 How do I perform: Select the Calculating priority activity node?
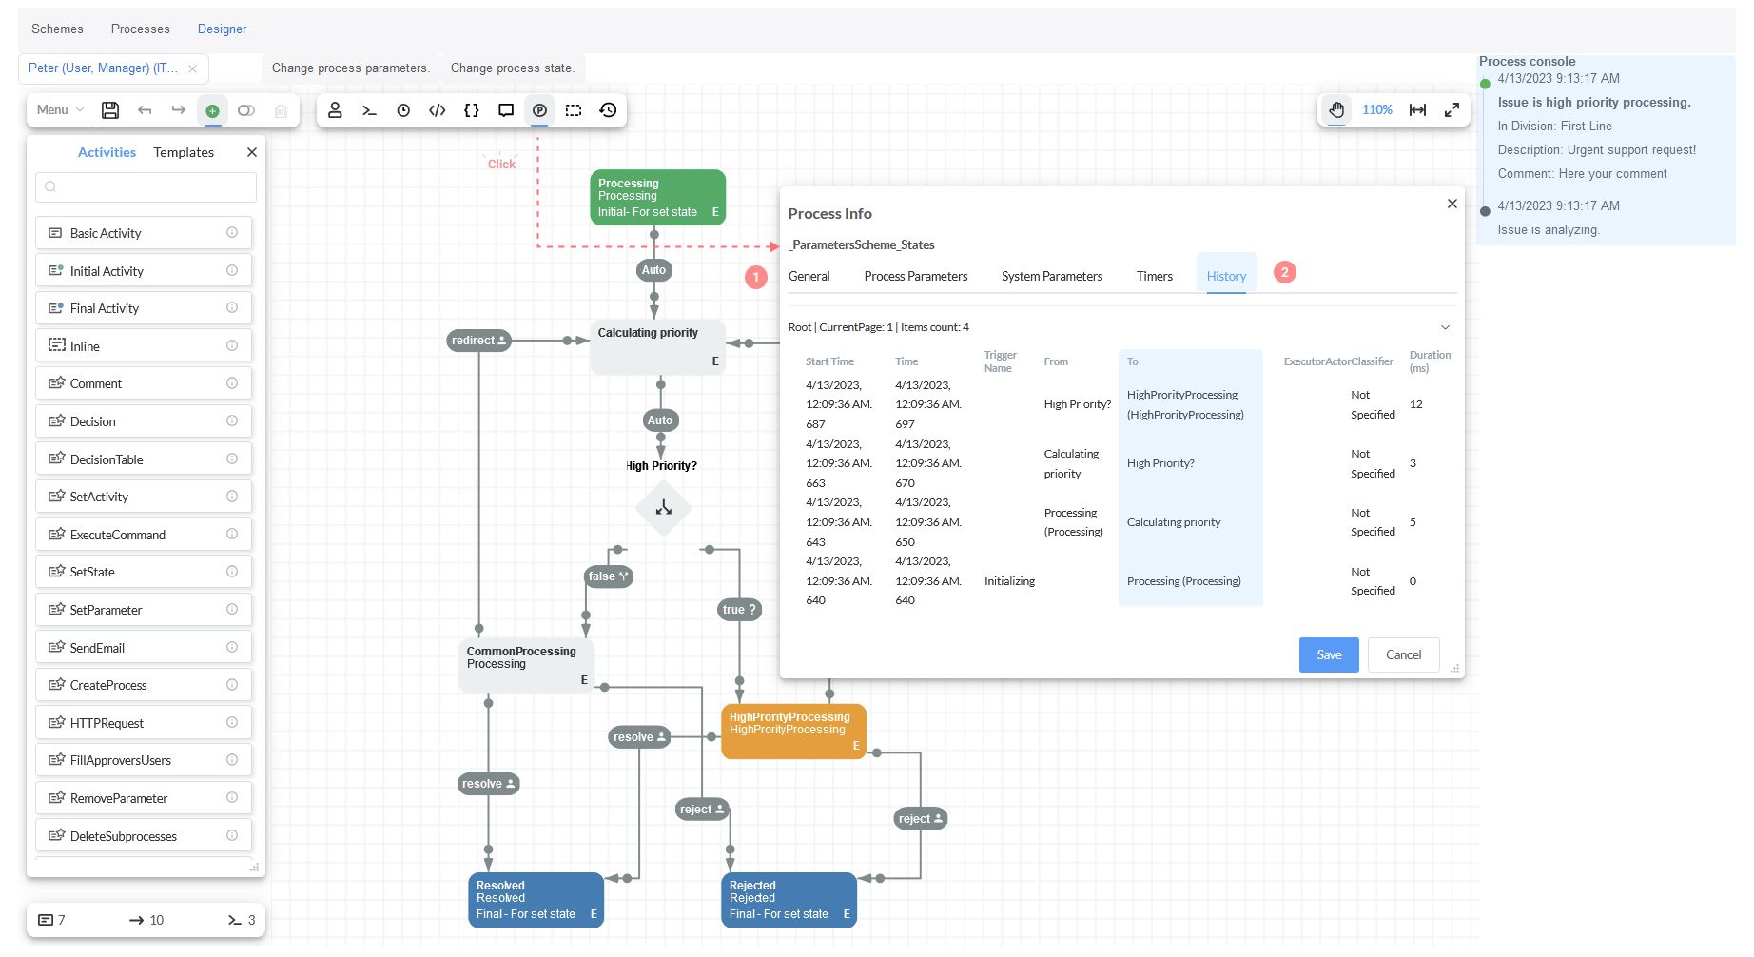point(658,347)
